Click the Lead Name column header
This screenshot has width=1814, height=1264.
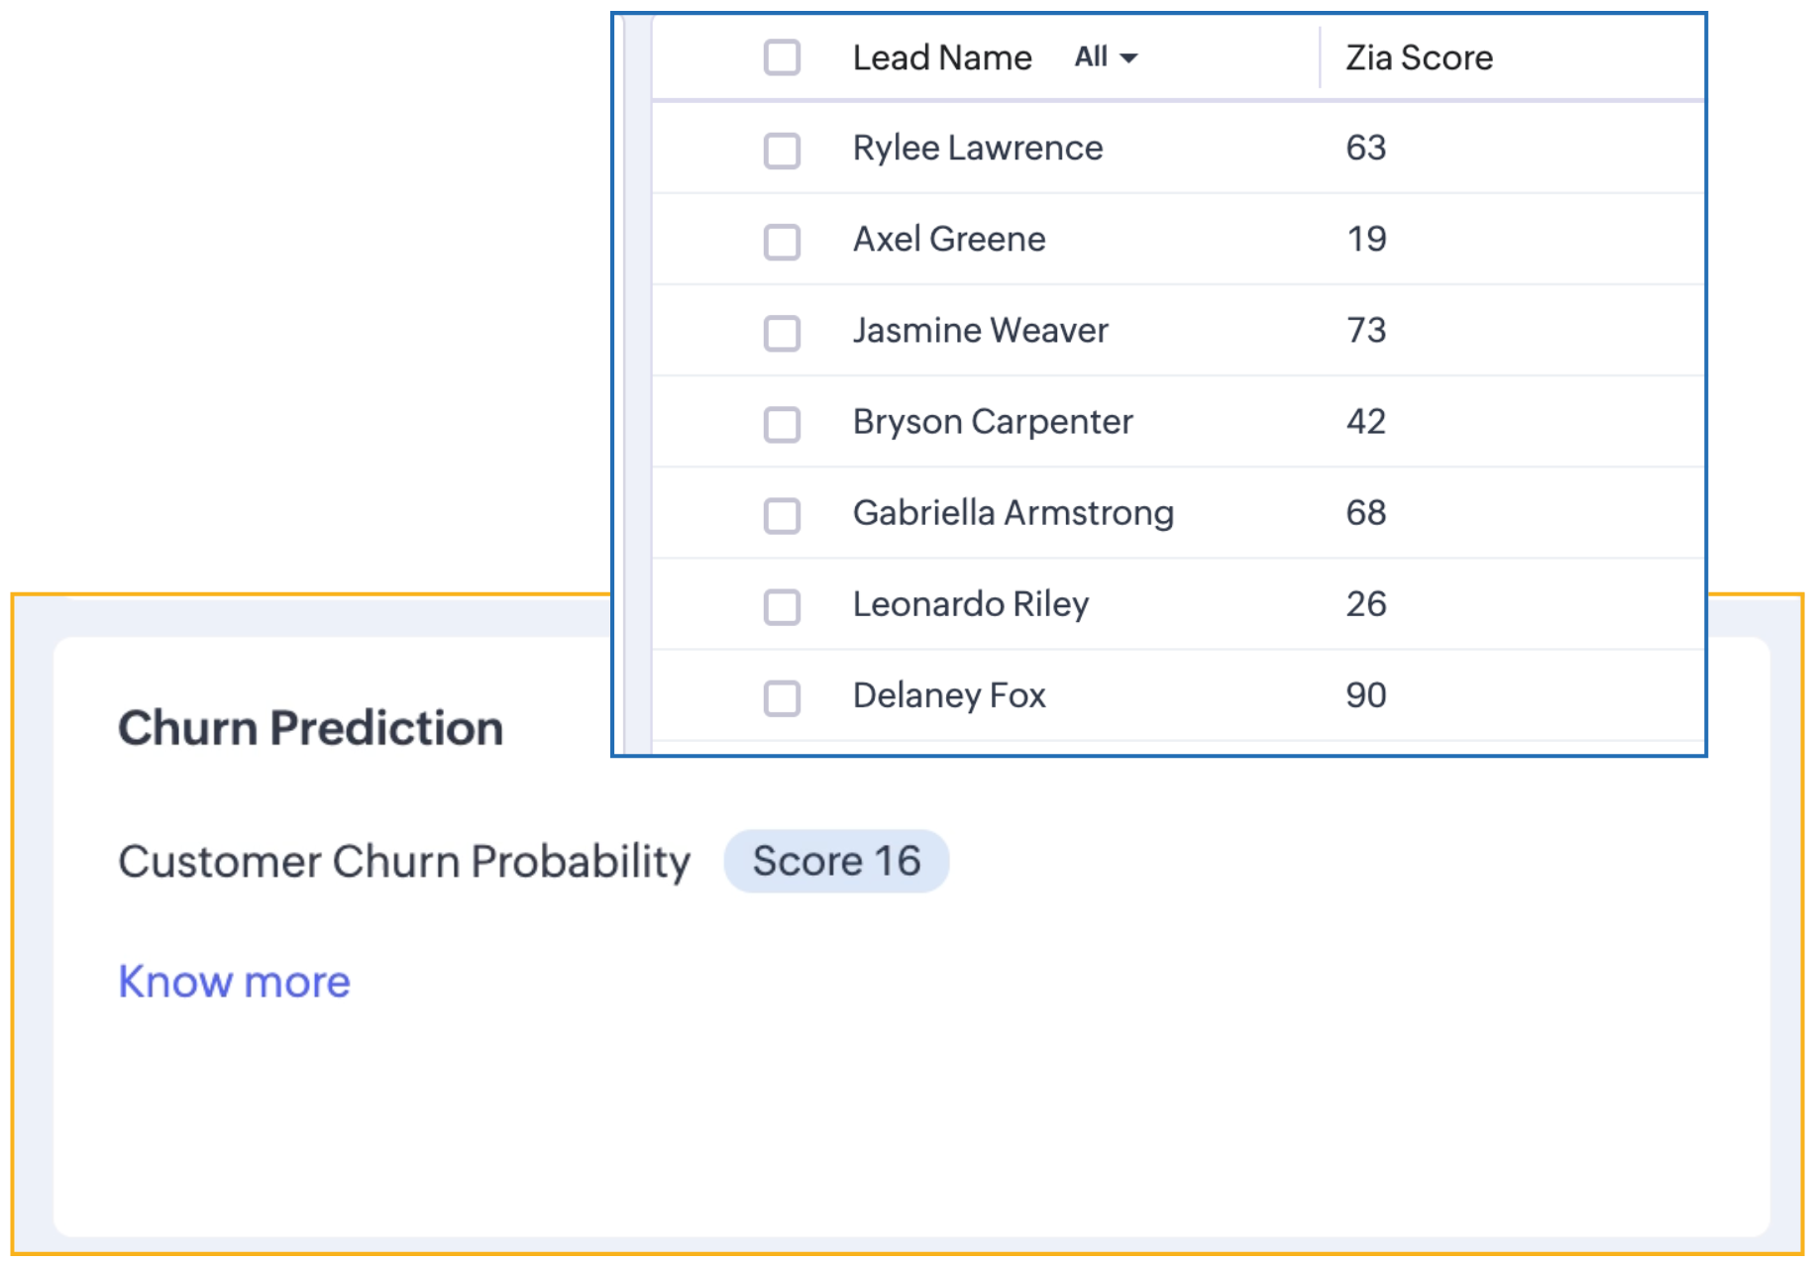pos(942,57)
